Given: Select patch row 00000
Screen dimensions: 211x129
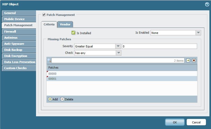Looking at the screenshot, I should point(122,74).
